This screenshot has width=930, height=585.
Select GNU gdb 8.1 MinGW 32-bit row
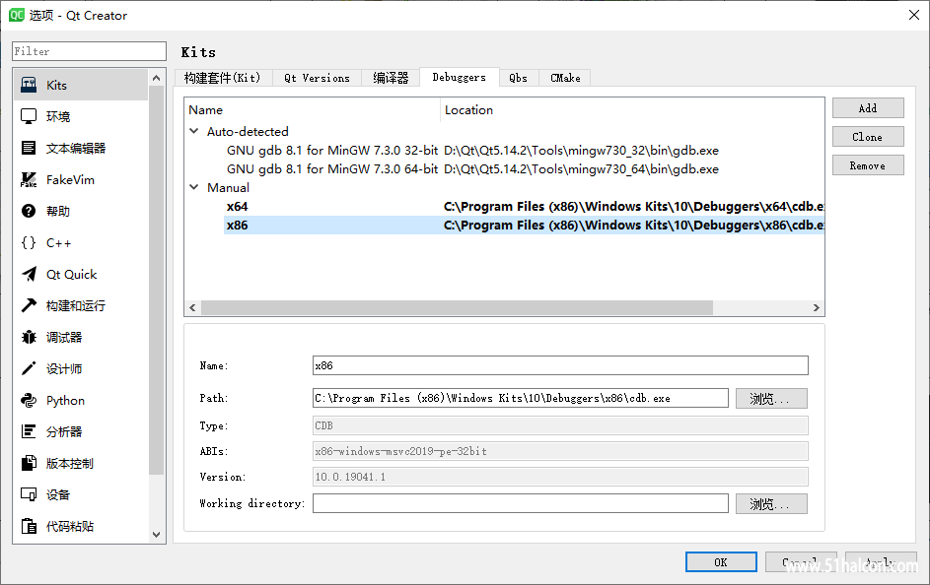click(x=504, y=151)
